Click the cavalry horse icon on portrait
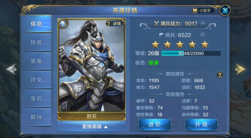This screenshot has height=138, width=251. point(63,24)
